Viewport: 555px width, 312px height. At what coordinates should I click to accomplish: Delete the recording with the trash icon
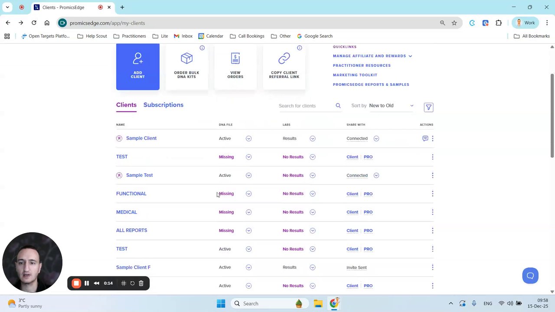141,283
